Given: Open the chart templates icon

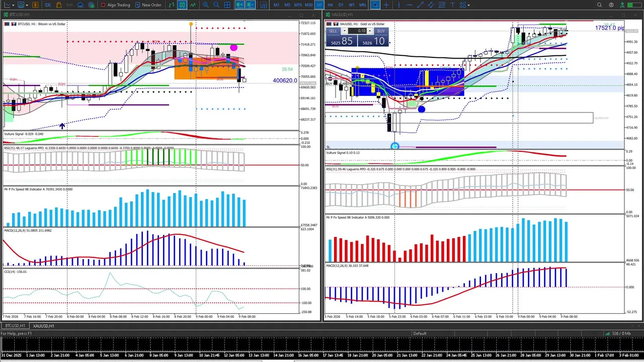Looking at the screenshot, I should coord(22,5).
